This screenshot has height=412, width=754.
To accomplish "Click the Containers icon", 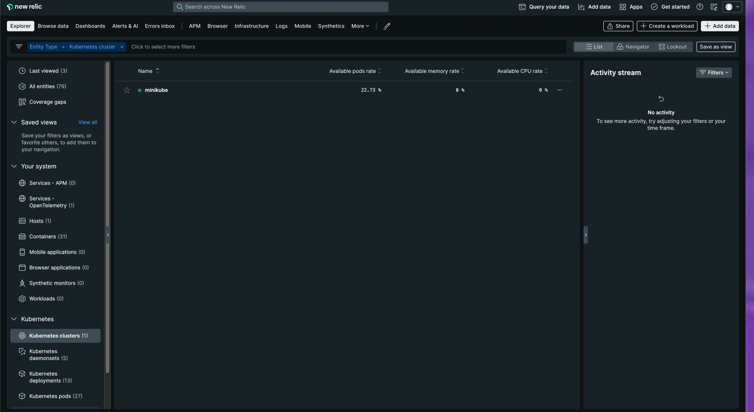I will coord(22,236).
